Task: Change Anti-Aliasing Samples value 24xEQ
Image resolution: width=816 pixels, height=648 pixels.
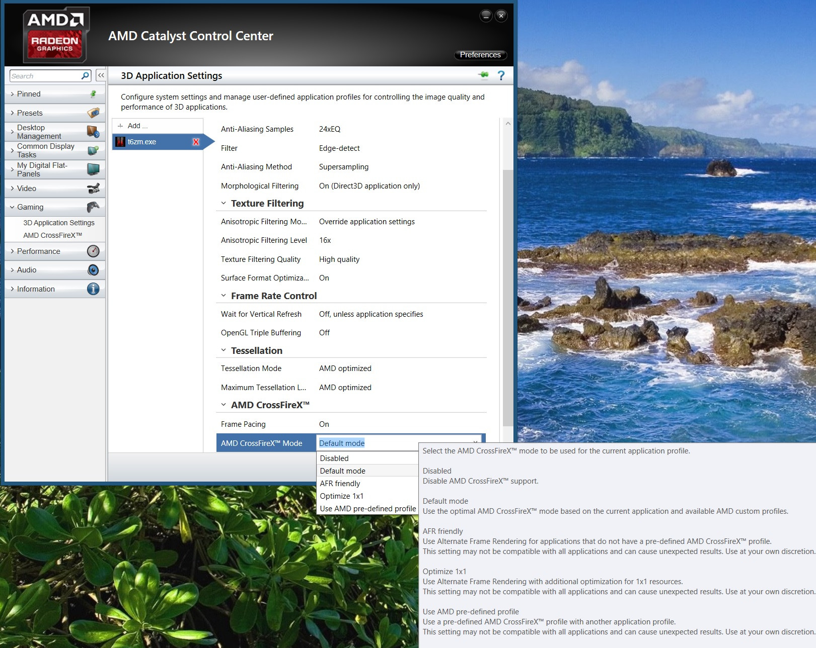Action: 330,129
